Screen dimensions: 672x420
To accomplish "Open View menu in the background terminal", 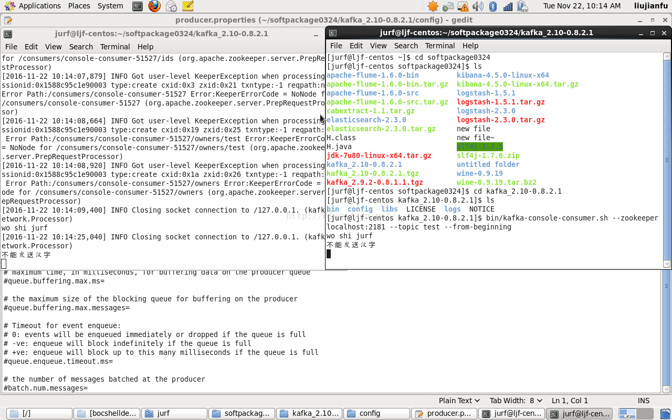I will tap(53, 47).
